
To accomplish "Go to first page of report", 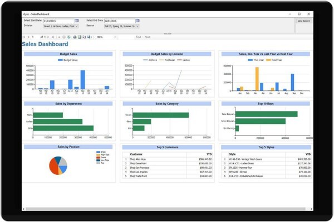I will click(24, 37).
